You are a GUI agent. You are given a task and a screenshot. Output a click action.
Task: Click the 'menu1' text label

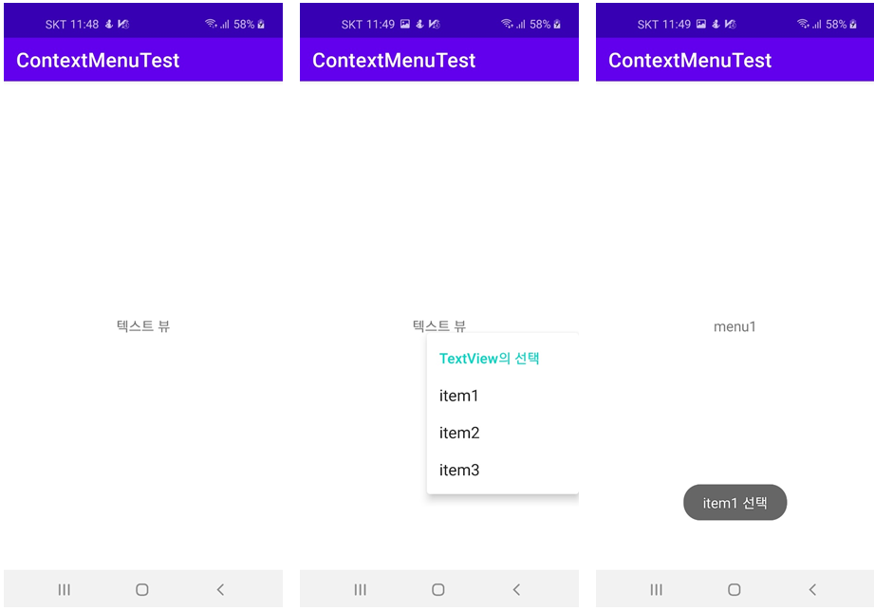coord(735,326)
